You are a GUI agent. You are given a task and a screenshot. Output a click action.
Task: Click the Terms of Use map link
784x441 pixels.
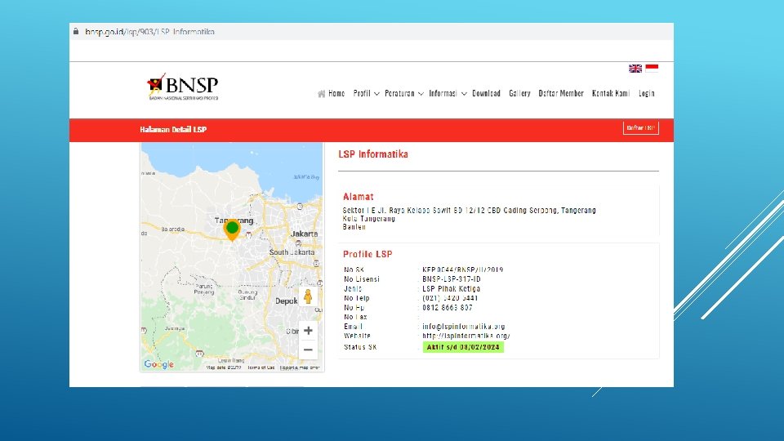pos(261,367)
